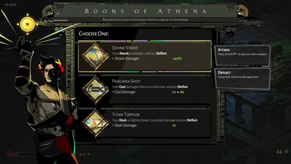
Task: Click the Boons of Athena header
Action: pos(145,11)
